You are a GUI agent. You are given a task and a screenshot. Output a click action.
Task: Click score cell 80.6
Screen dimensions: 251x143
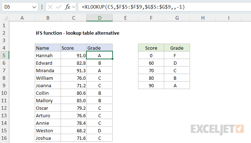(74, 93)
